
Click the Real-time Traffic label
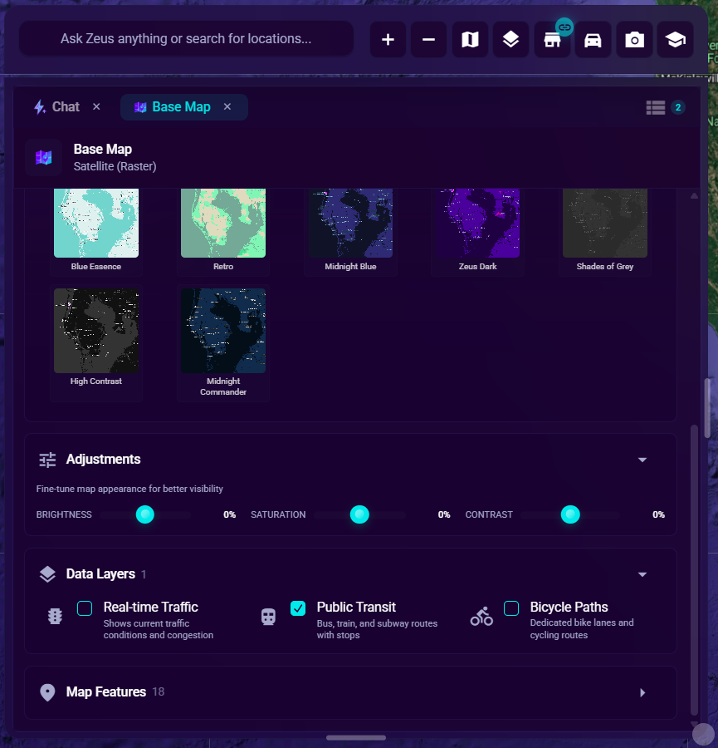click(150, 607)
